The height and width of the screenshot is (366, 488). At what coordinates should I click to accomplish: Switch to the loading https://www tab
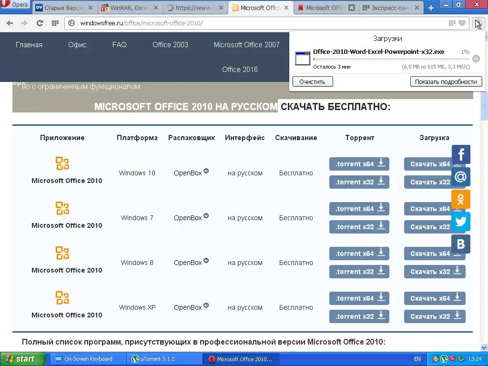(x=195, y=8)
